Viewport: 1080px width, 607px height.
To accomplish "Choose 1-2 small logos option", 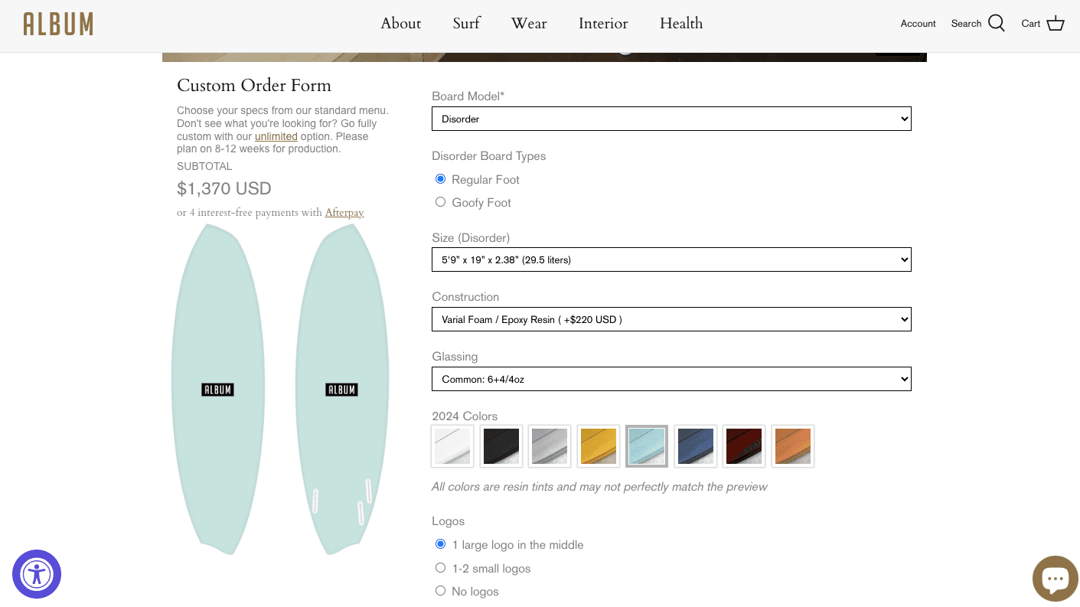I will point(441,568).
